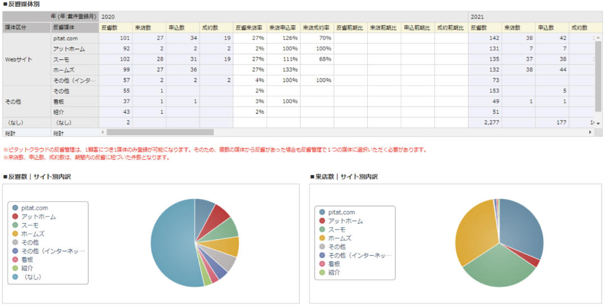
Task: Click the horizontal scrollbar left arrow under the table
Action: [103, 132]
